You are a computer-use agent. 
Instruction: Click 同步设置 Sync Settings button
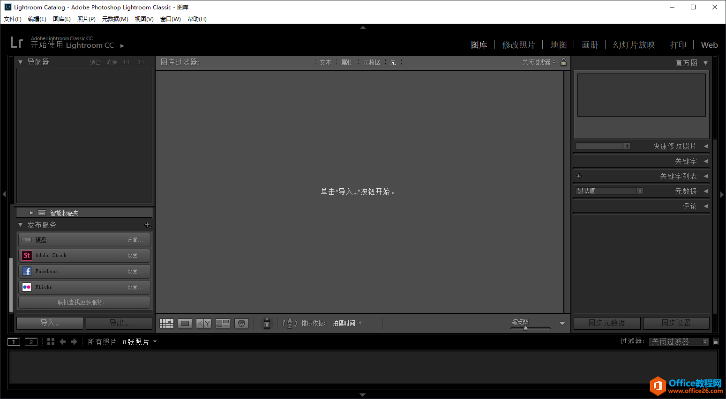tap(676, 323)
